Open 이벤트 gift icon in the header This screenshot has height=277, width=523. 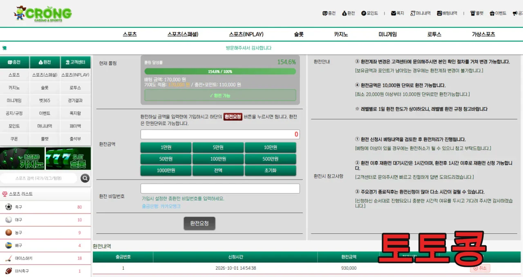[492, 13]
